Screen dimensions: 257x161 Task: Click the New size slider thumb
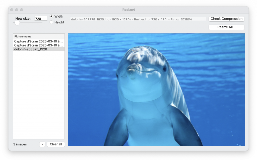17,23
